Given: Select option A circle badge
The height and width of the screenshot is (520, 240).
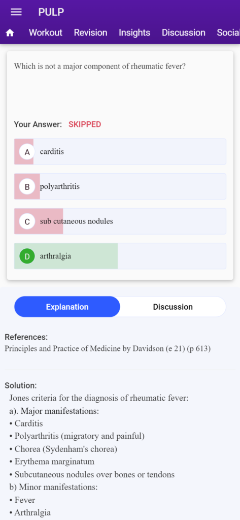Looking at the screenshot, I should [27, 152].
